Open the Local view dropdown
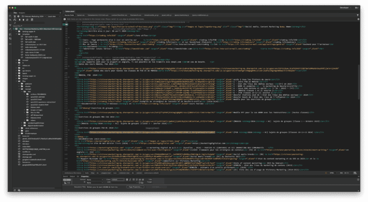This screenshot has height=202, width=368. [53, 16]
